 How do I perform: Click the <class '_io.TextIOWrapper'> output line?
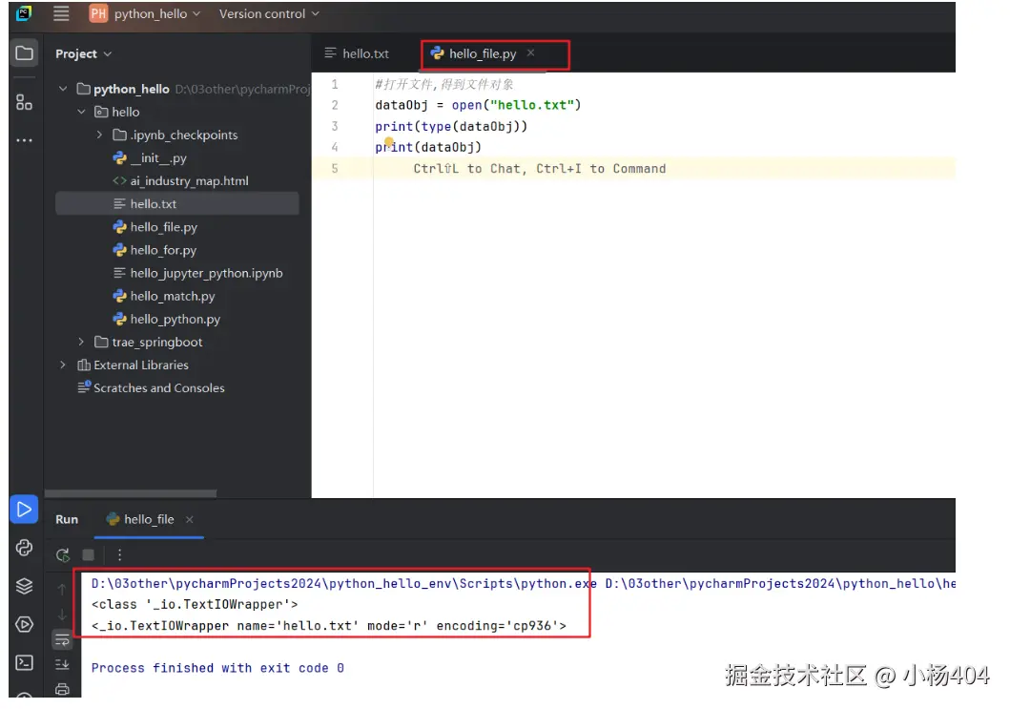(x=195, y=605)
